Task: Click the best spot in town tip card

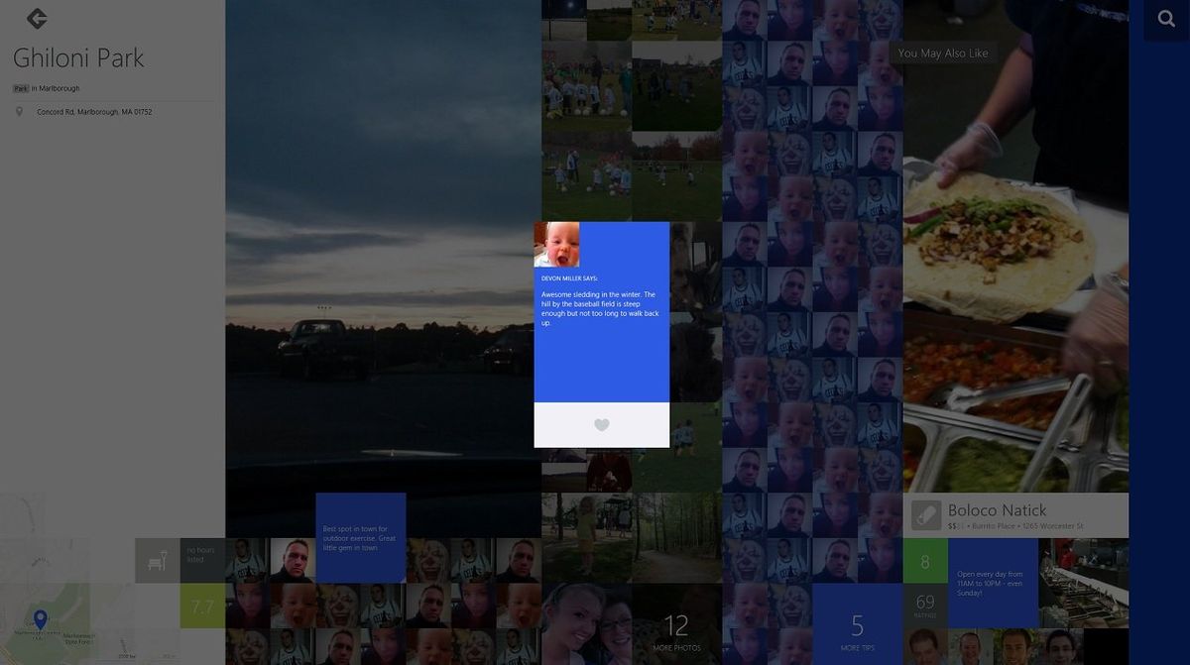Action: point(360,538)
